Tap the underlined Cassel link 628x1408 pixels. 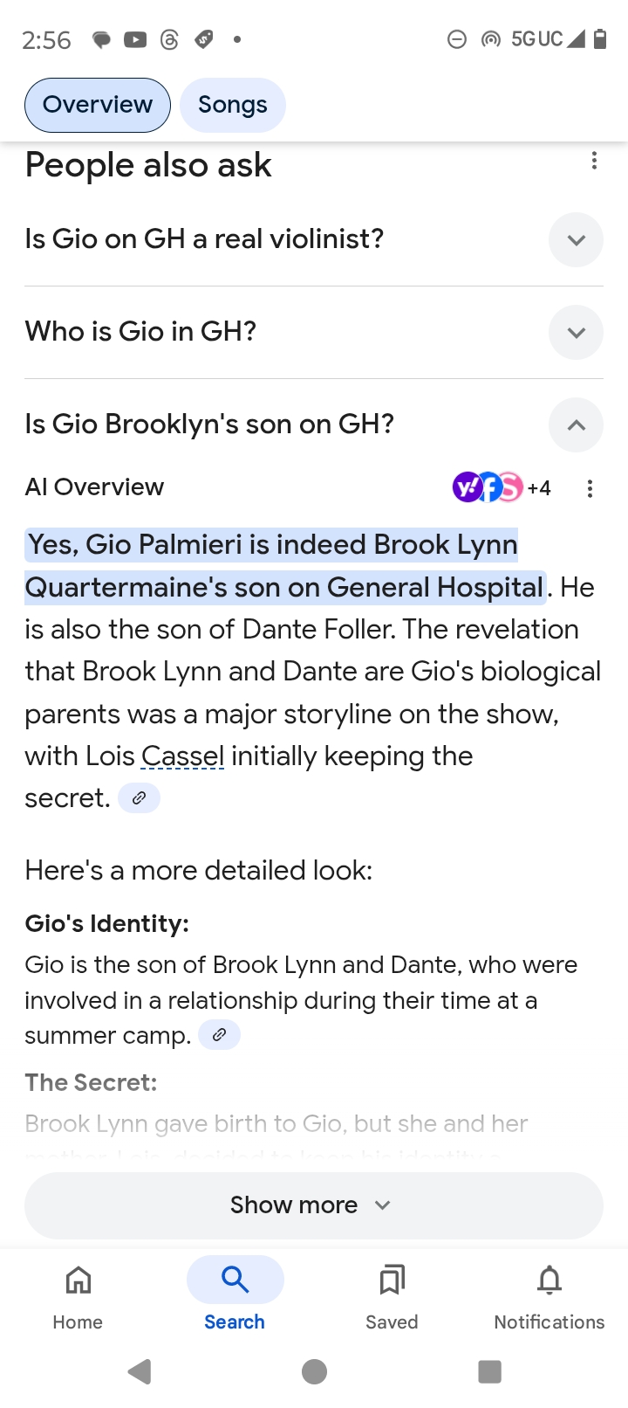tap(182, 756)
